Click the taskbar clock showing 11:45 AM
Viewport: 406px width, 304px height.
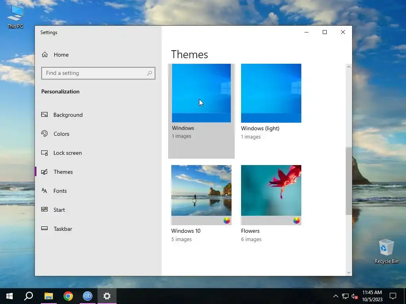point(372,296)
